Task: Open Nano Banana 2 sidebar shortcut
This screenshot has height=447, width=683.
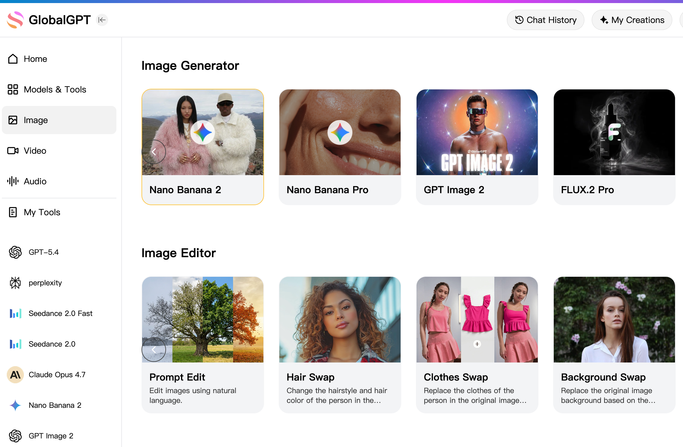Action: tap(55, 405)
